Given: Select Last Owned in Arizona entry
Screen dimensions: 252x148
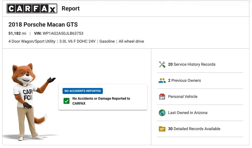Looking at the screenshot, I should [200, 113].
